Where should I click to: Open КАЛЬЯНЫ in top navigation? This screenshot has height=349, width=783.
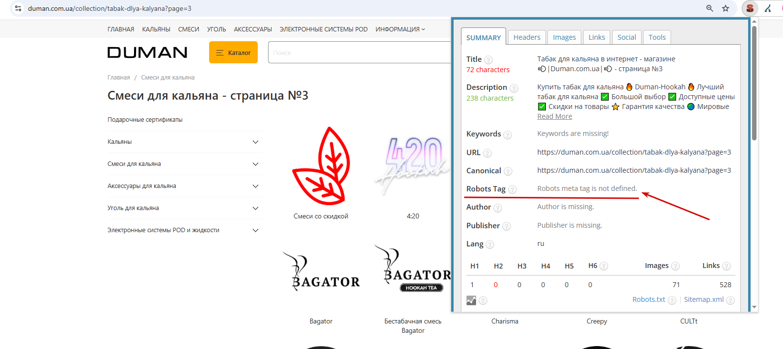(x=156, y=29)
